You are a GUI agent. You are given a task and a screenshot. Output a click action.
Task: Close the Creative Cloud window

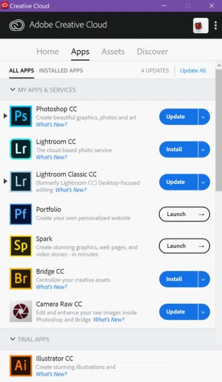212,6
